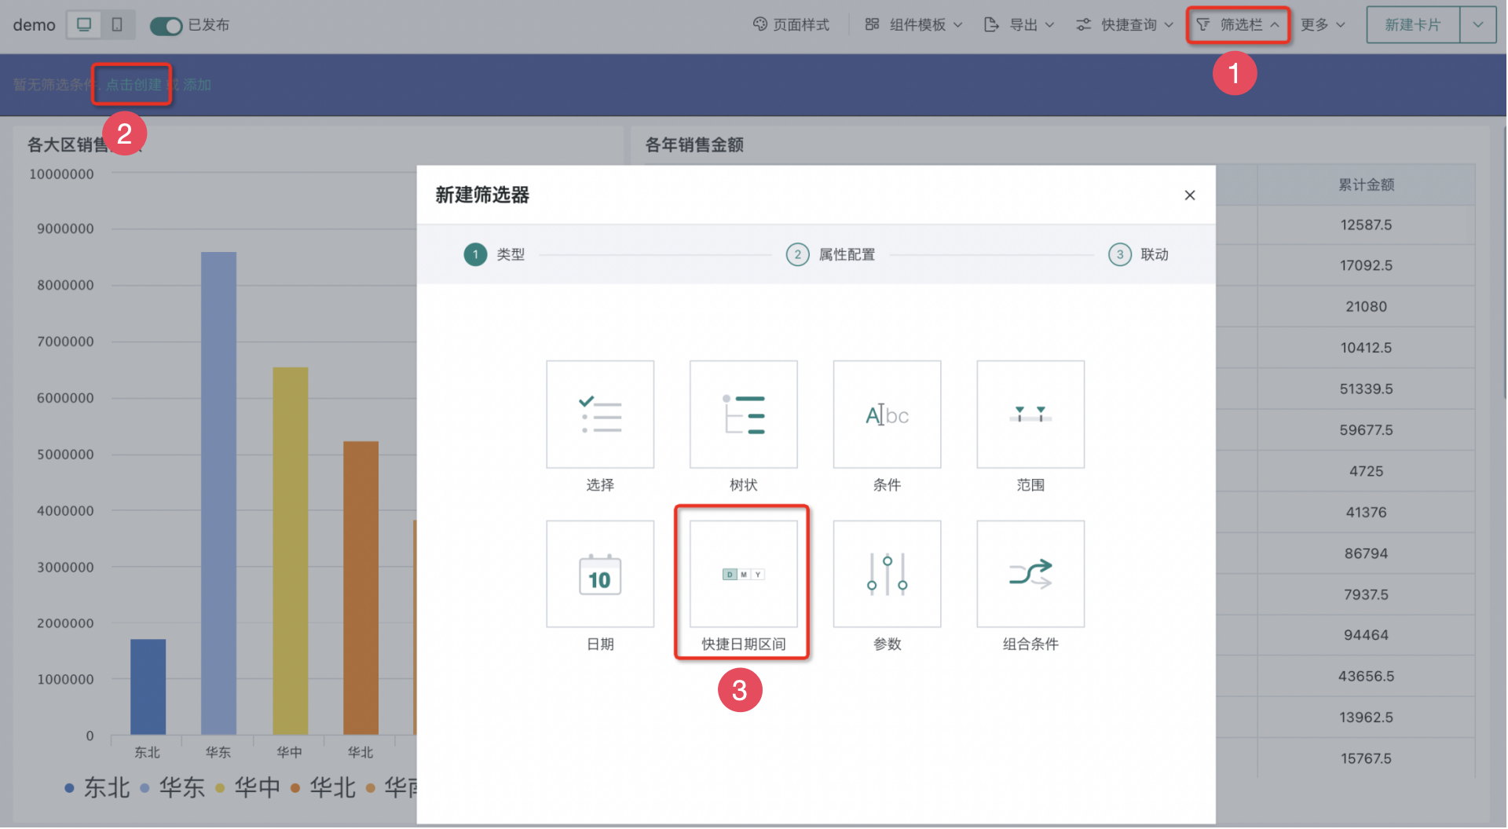
Task: Click the 各年销售金额 card title
Action: [694, 144]
